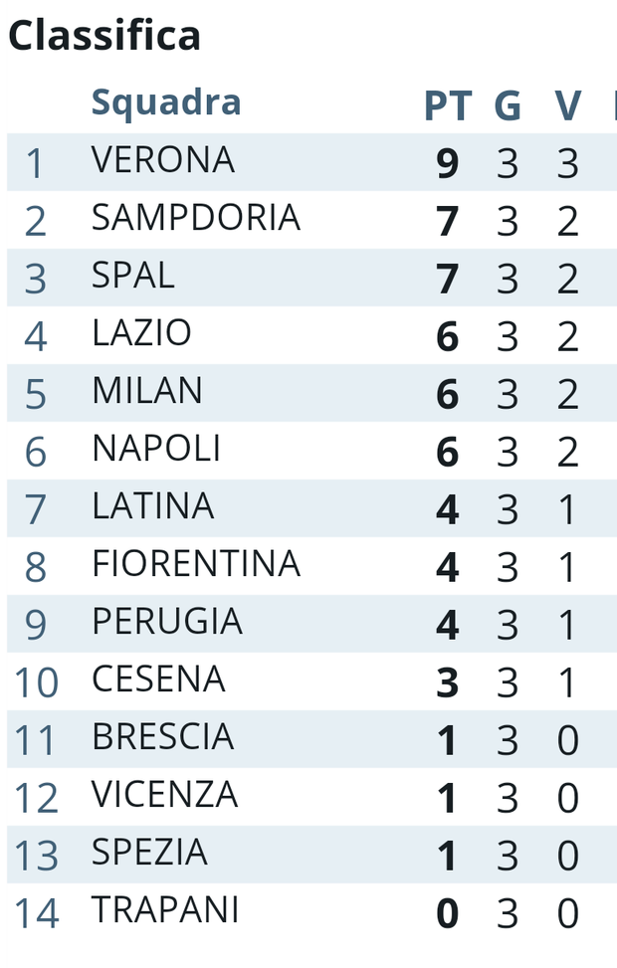Open the MILAN team link

(x=147, y=391)
